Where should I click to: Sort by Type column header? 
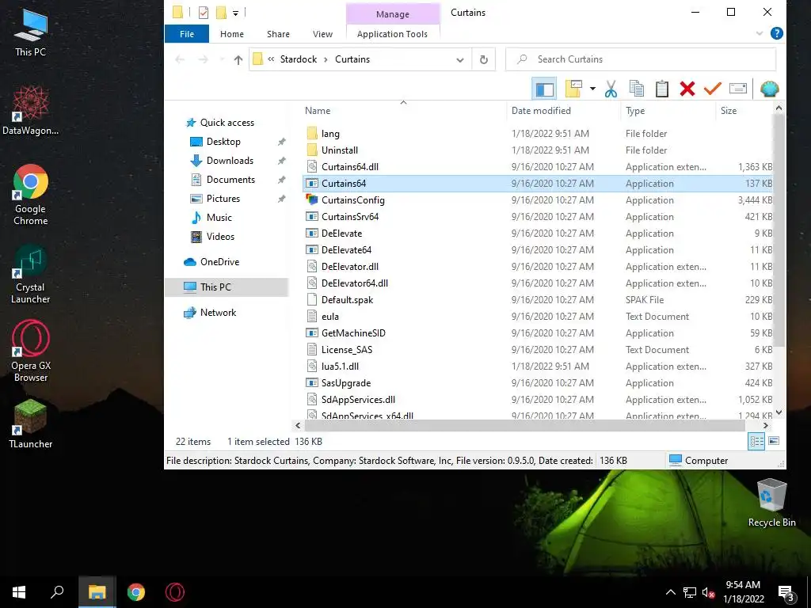(x=635, y=111)
